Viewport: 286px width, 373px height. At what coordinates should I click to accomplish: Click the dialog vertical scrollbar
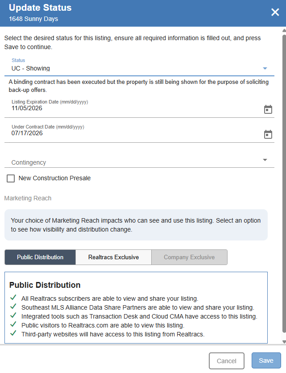coord(284,184)
